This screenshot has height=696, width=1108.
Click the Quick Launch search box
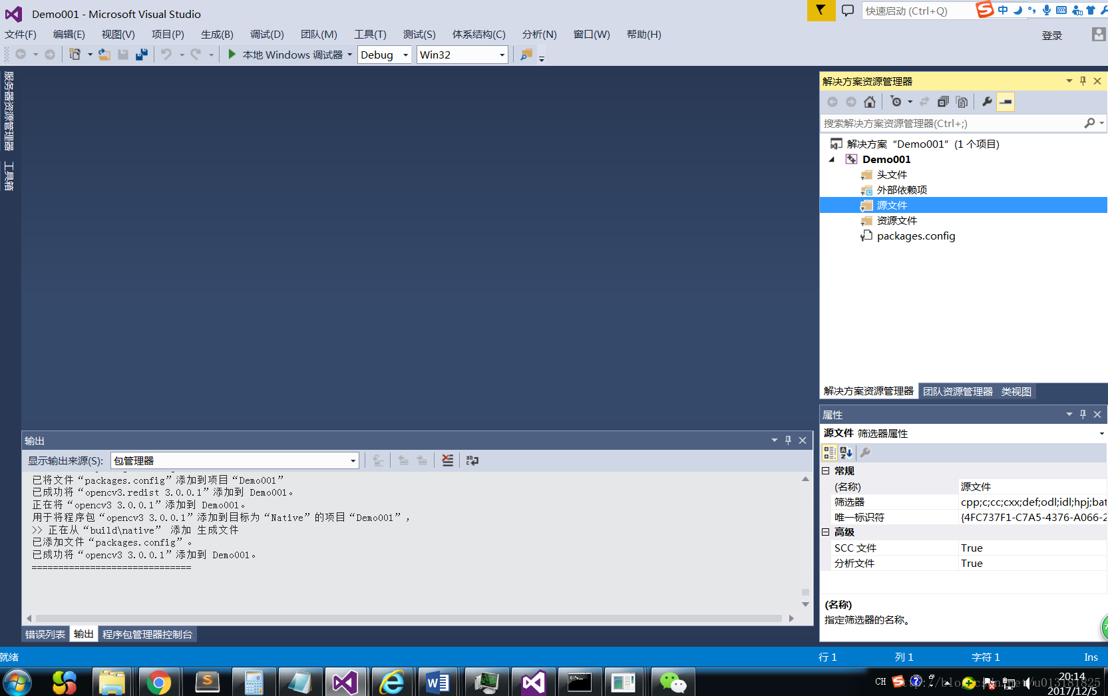coord(918,11)
